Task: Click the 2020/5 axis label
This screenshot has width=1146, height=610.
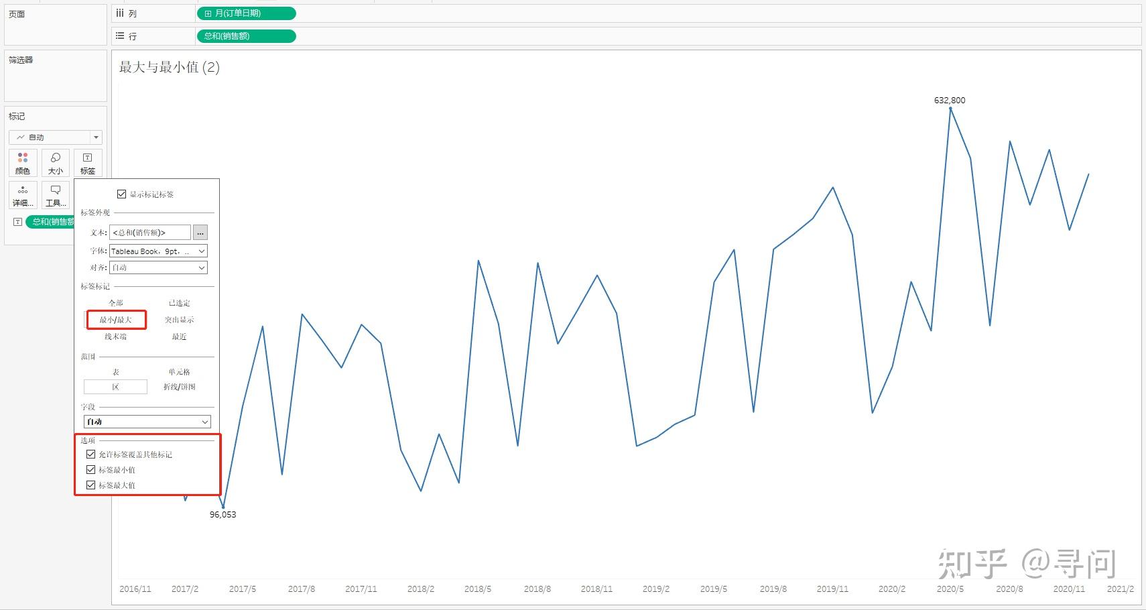Action: (x=950, y=589)
